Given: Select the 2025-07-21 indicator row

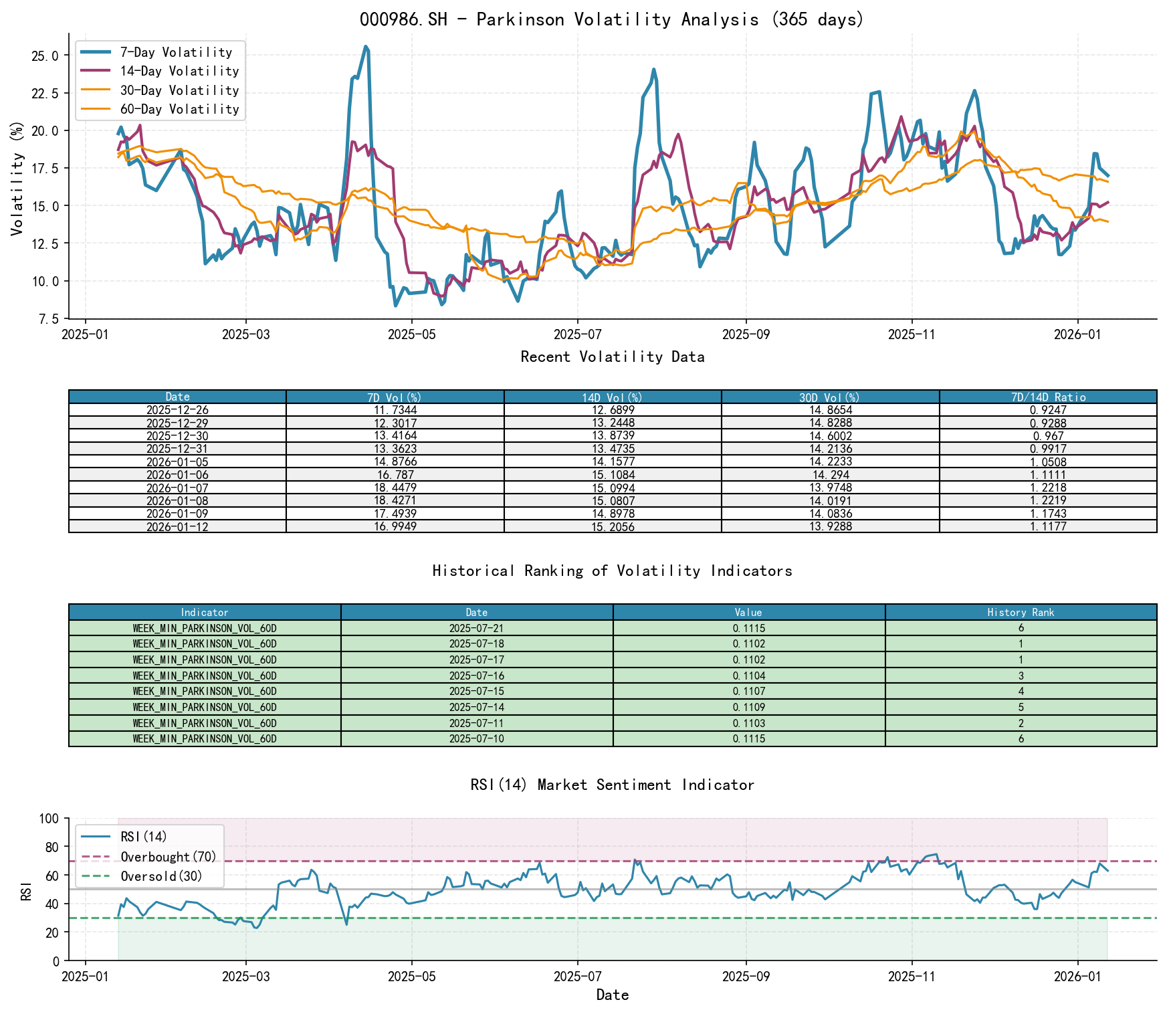Looking at the screenshot, I should point(476,628).
